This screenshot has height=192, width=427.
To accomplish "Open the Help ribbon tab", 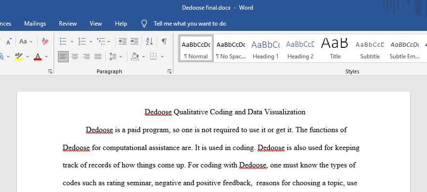I will [x=121, y=24].
